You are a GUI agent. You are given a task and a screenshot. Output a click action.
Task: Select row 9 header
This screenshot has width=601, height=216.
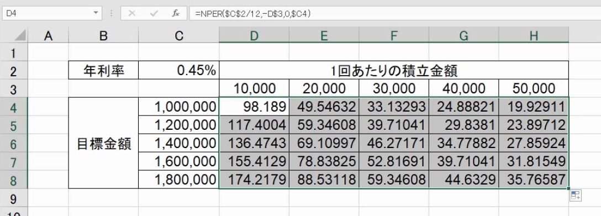(14, 198)
